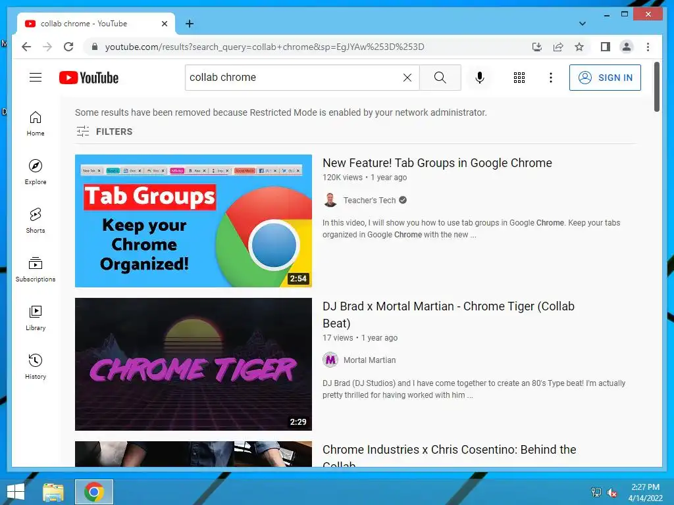The image size is (674, 505).
Task: Close the collab chrome YouTube tab
Action: (164, 24)
